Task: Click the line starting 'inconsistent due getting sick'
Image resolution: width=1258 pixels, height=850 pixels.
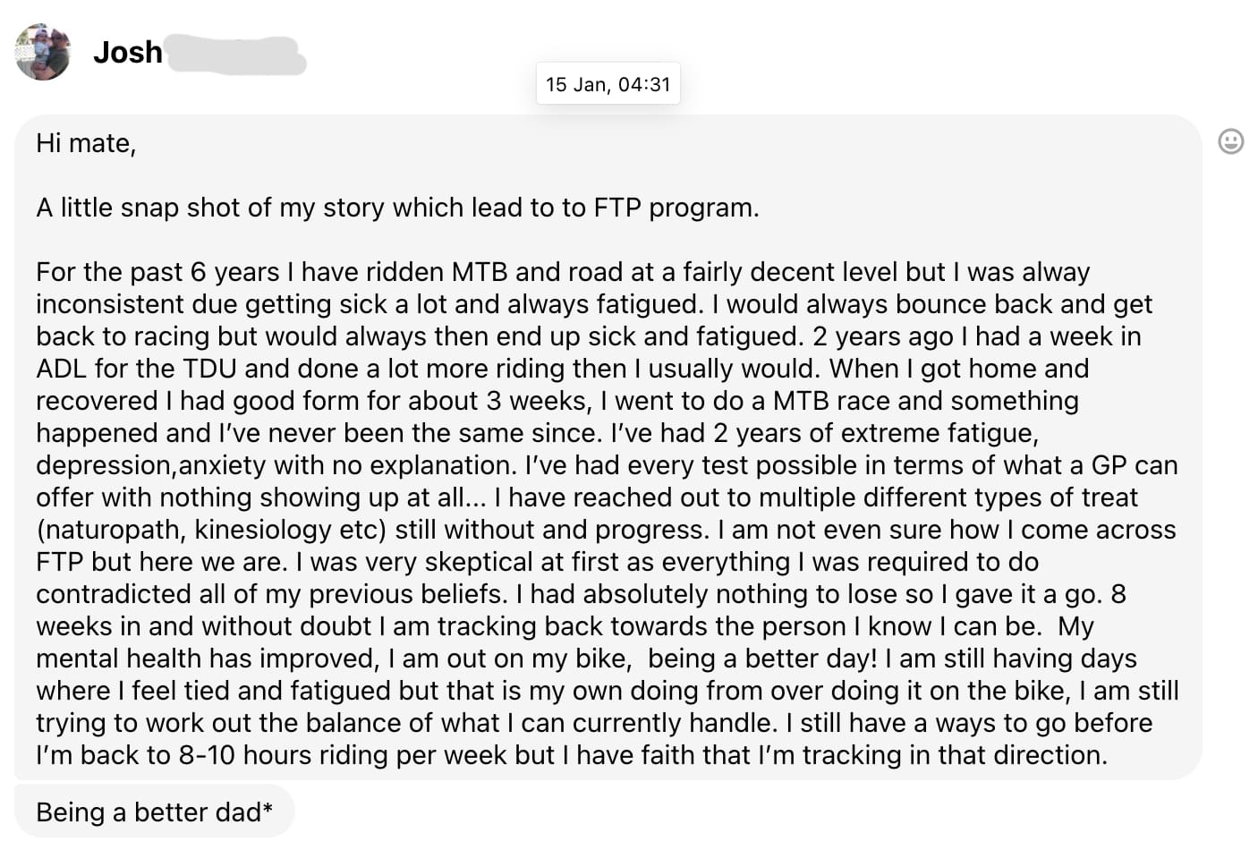Action: 594,304
